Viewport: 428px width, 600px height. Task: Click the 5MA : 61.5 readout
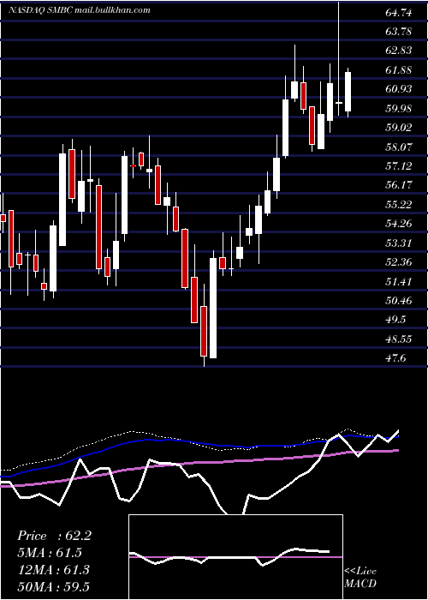pos(50,553)
